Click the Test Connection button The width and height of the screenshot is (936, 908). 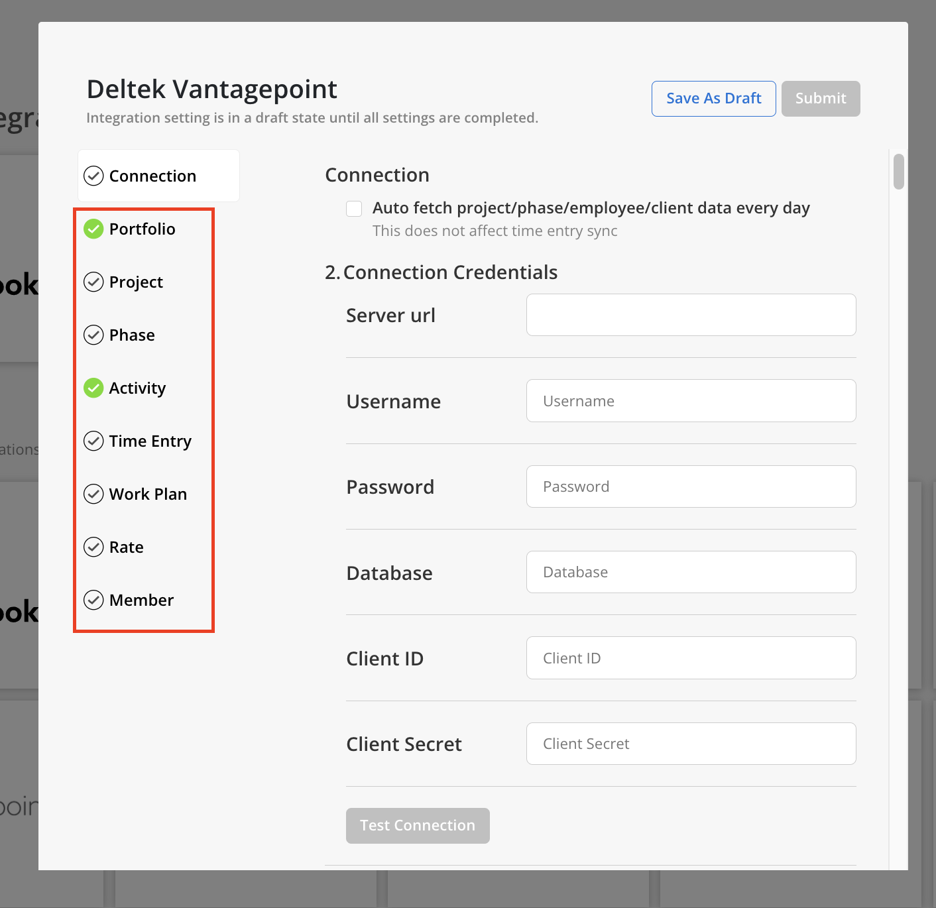click(x=418, y=826)
